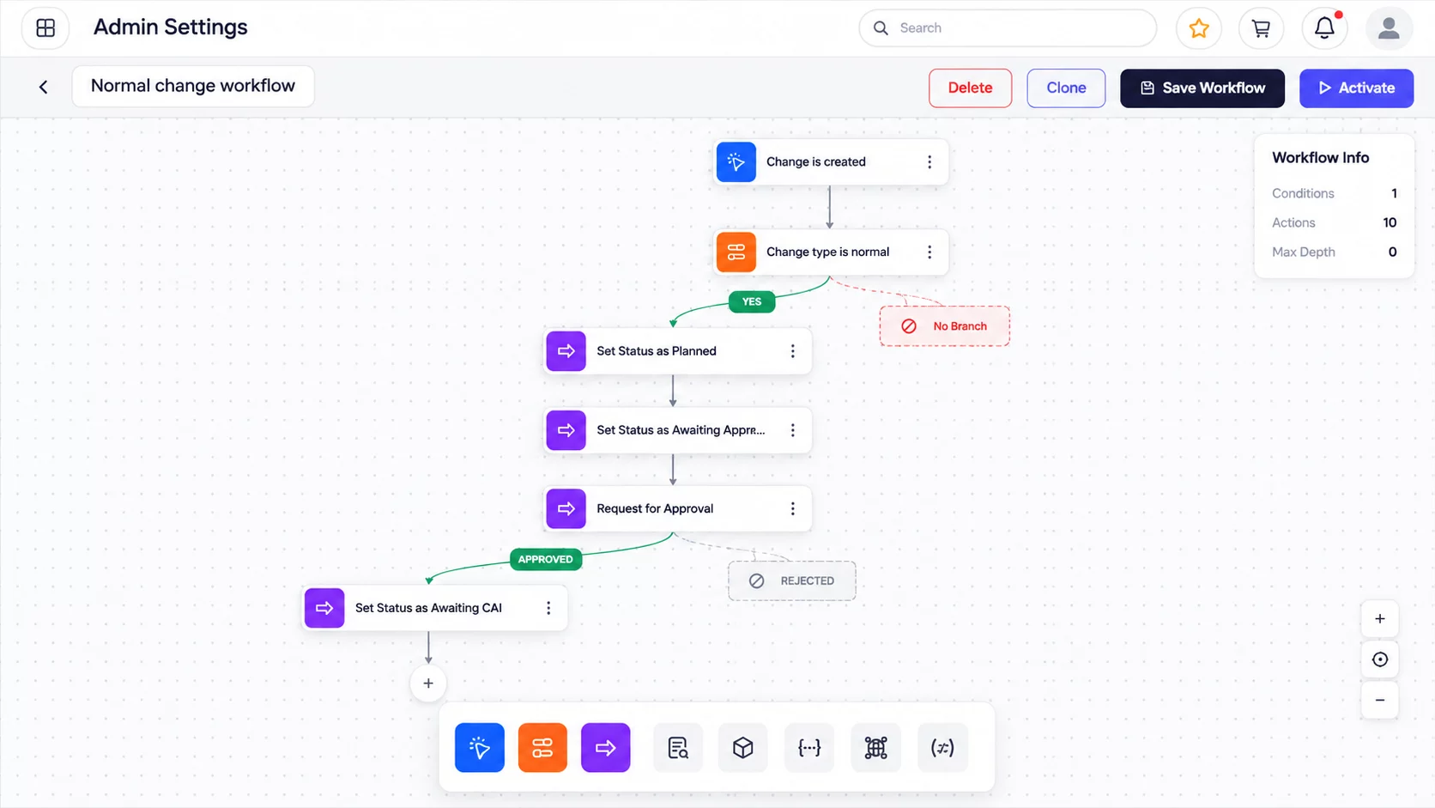Select the blue trigger tool in bottom toolbar
This screenshot has height=808, width=1435.
(479, 748)
